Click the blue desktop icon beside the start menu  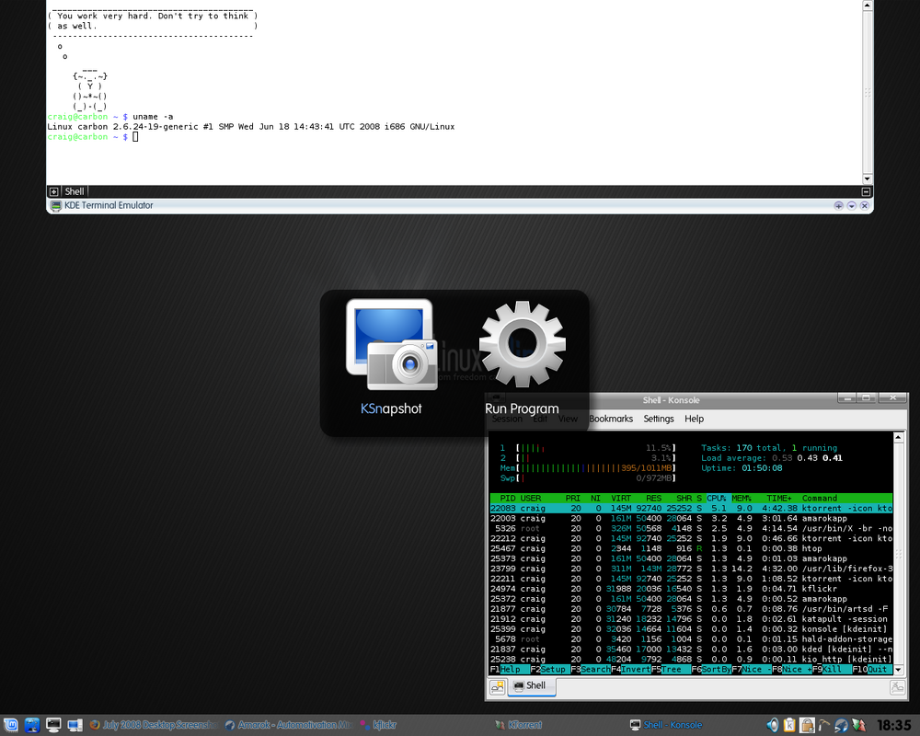[x=32, y=725]
